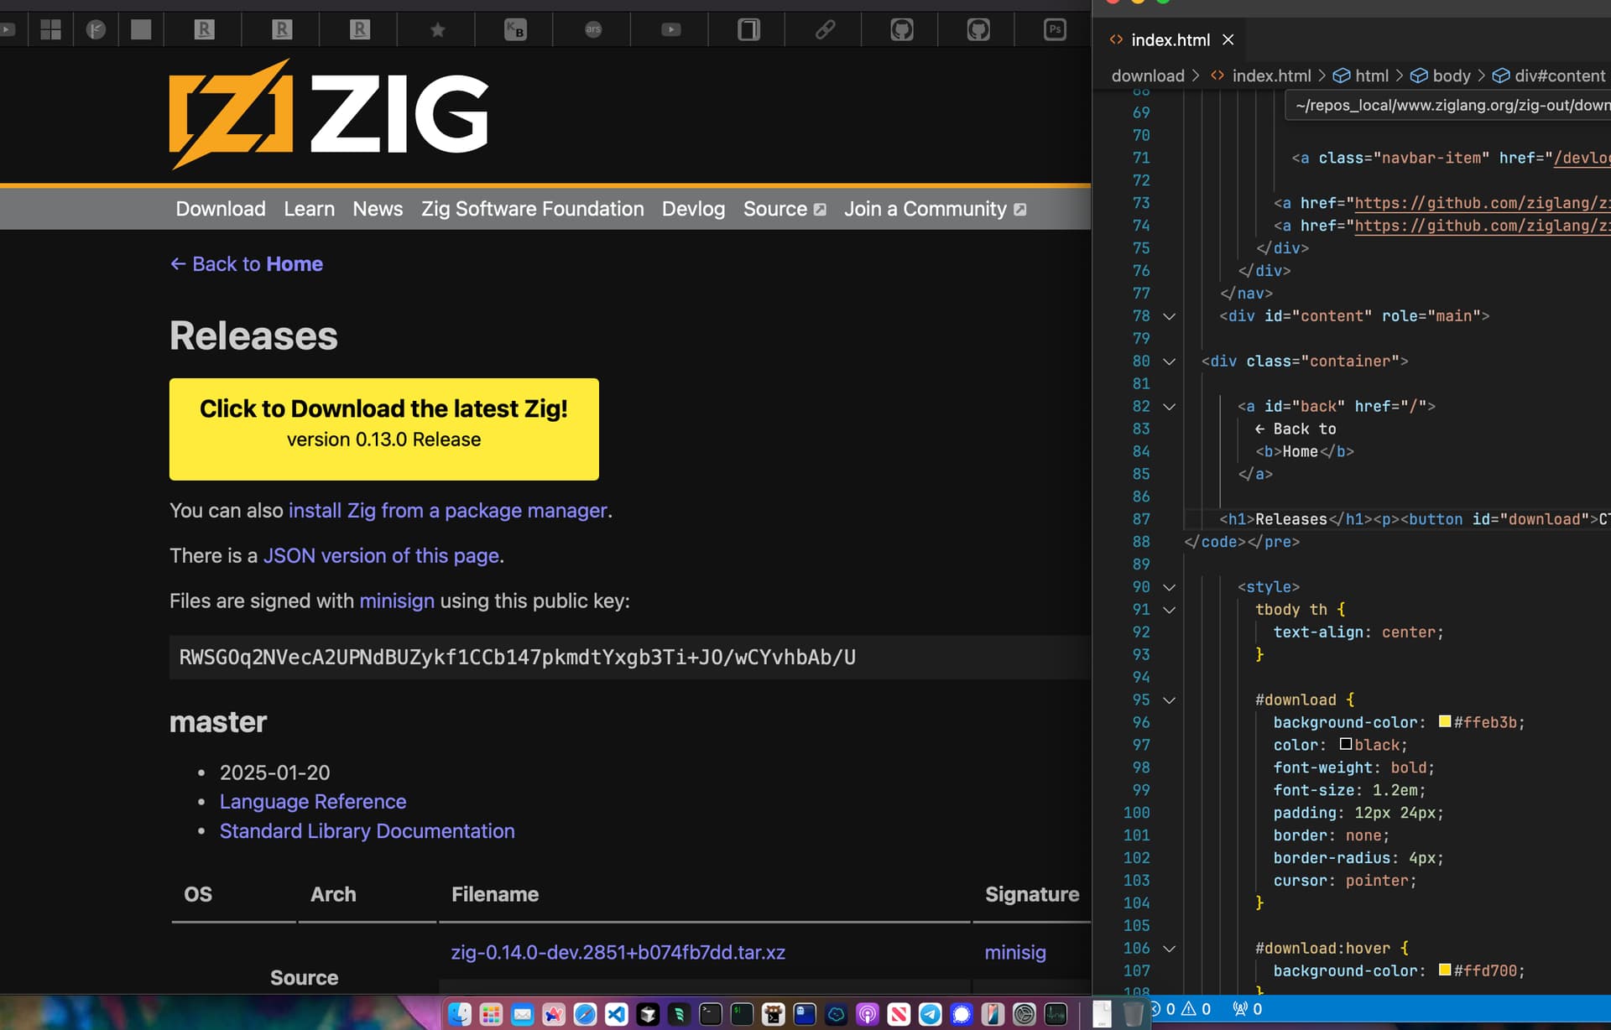
Task: Click the RWSGOq2N public key text
Action: (x=518, y=658)
